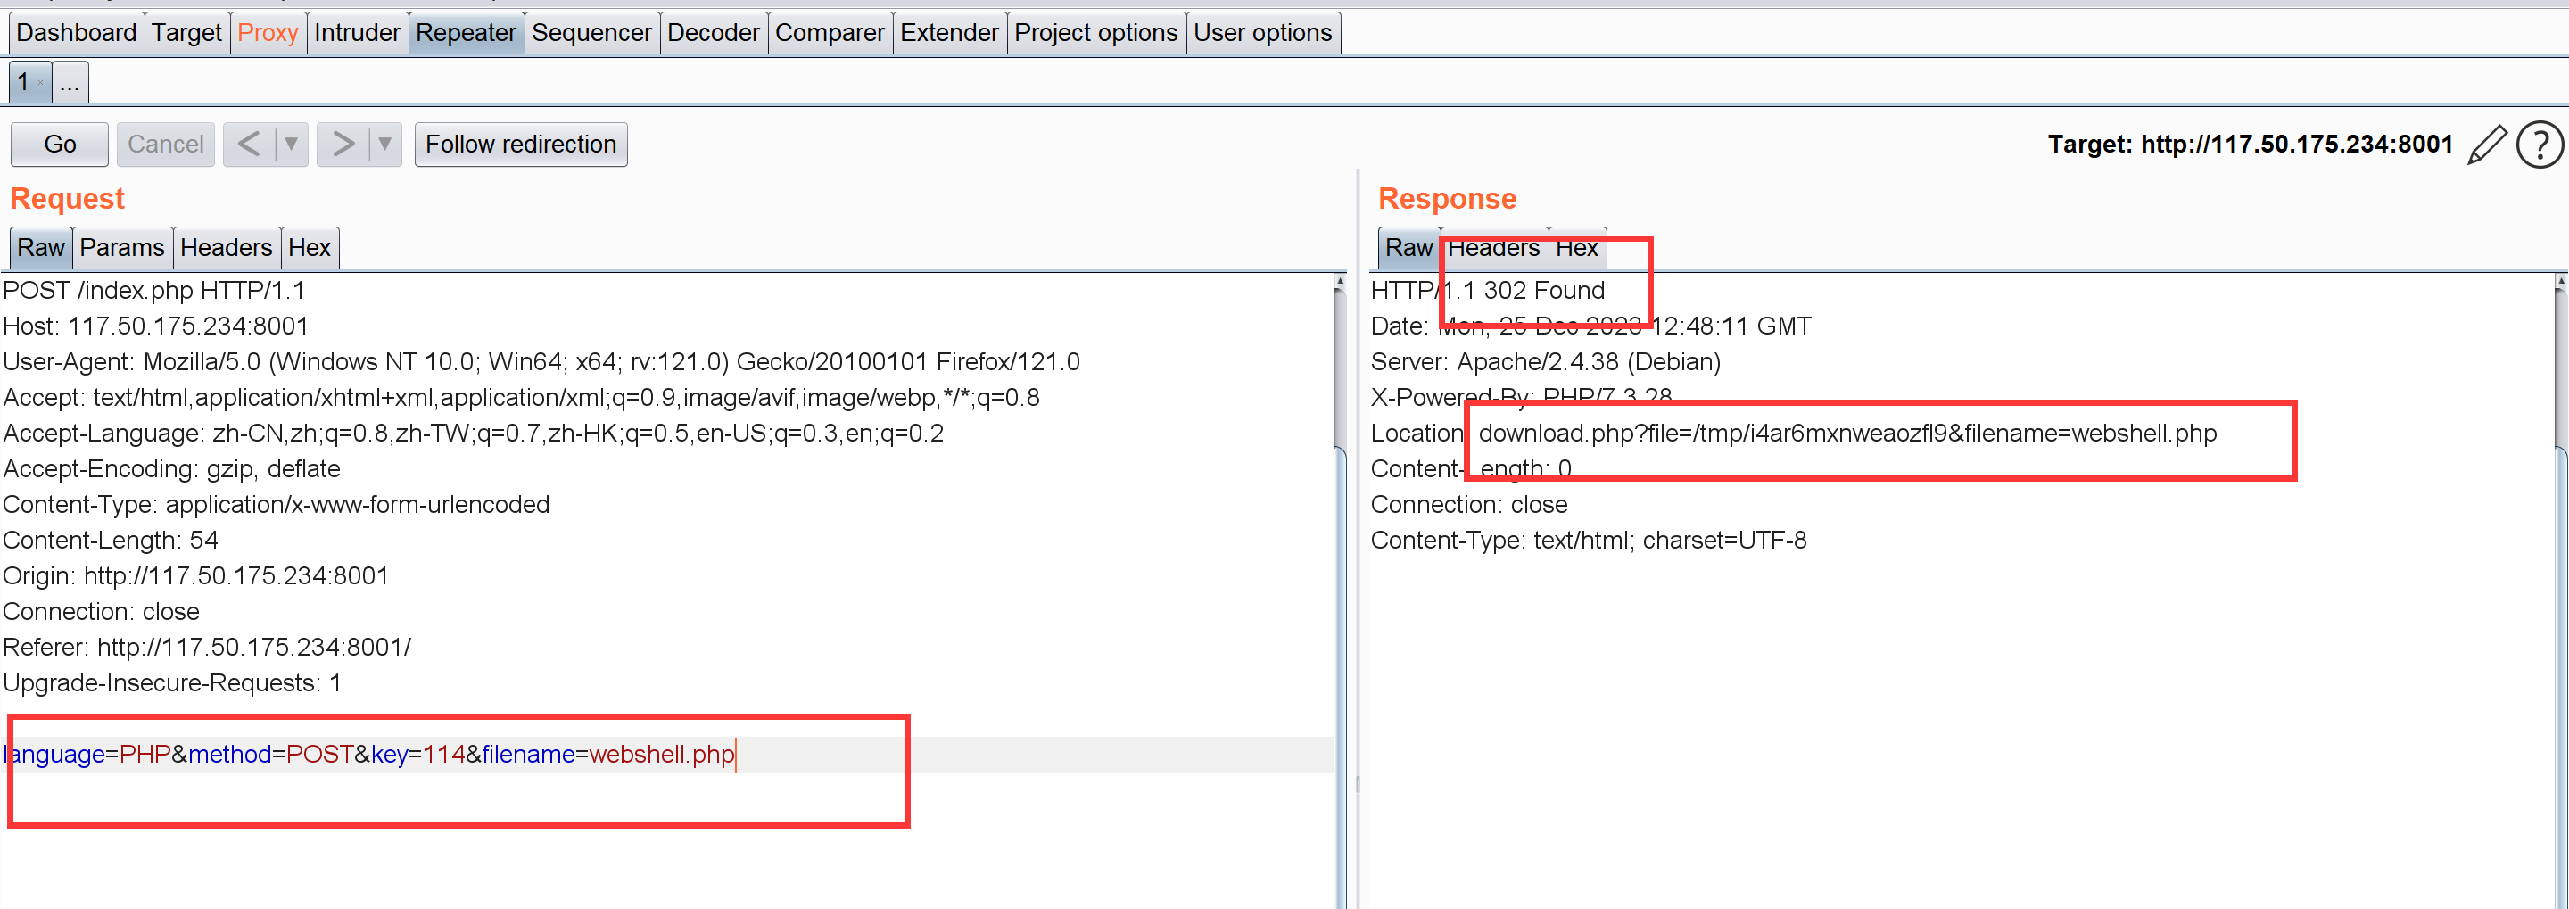Screen dimensions: 2569x909
Task: Expand the forward history dropdown arrow
Action: click(385, 145)
